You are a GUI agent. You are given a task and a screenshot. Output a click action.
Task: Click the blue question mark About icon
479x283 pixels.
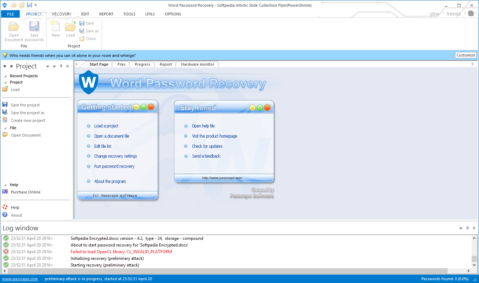tap(5, 215)
